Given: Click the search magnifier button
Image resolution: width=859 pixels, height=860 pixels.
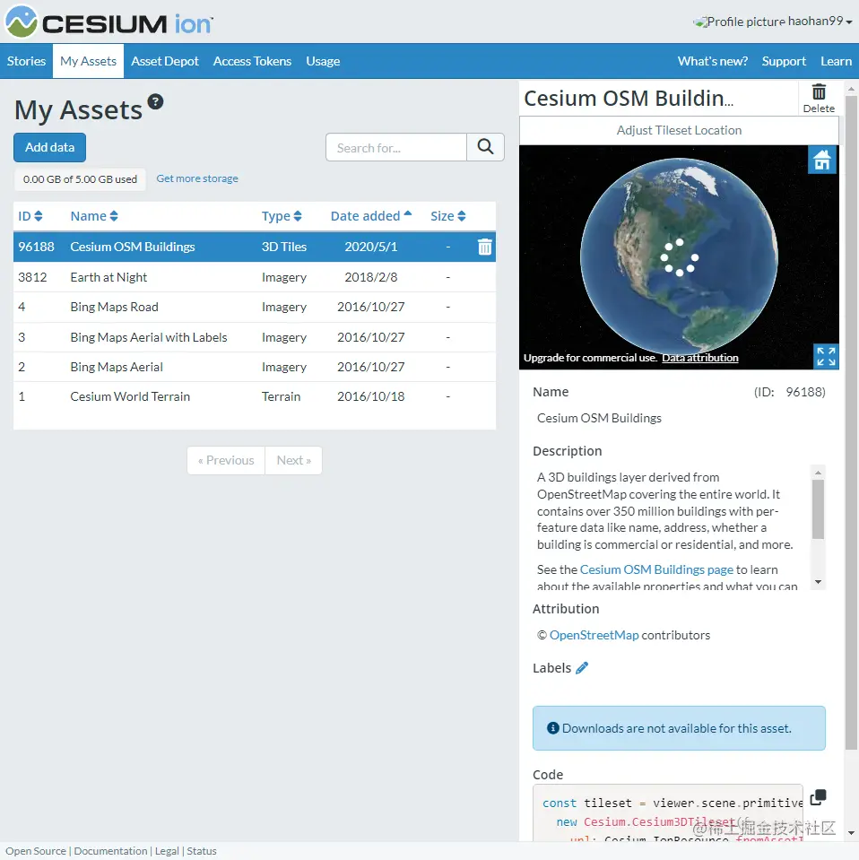Looking at the screenshot, I should click(x=485, y=147).
